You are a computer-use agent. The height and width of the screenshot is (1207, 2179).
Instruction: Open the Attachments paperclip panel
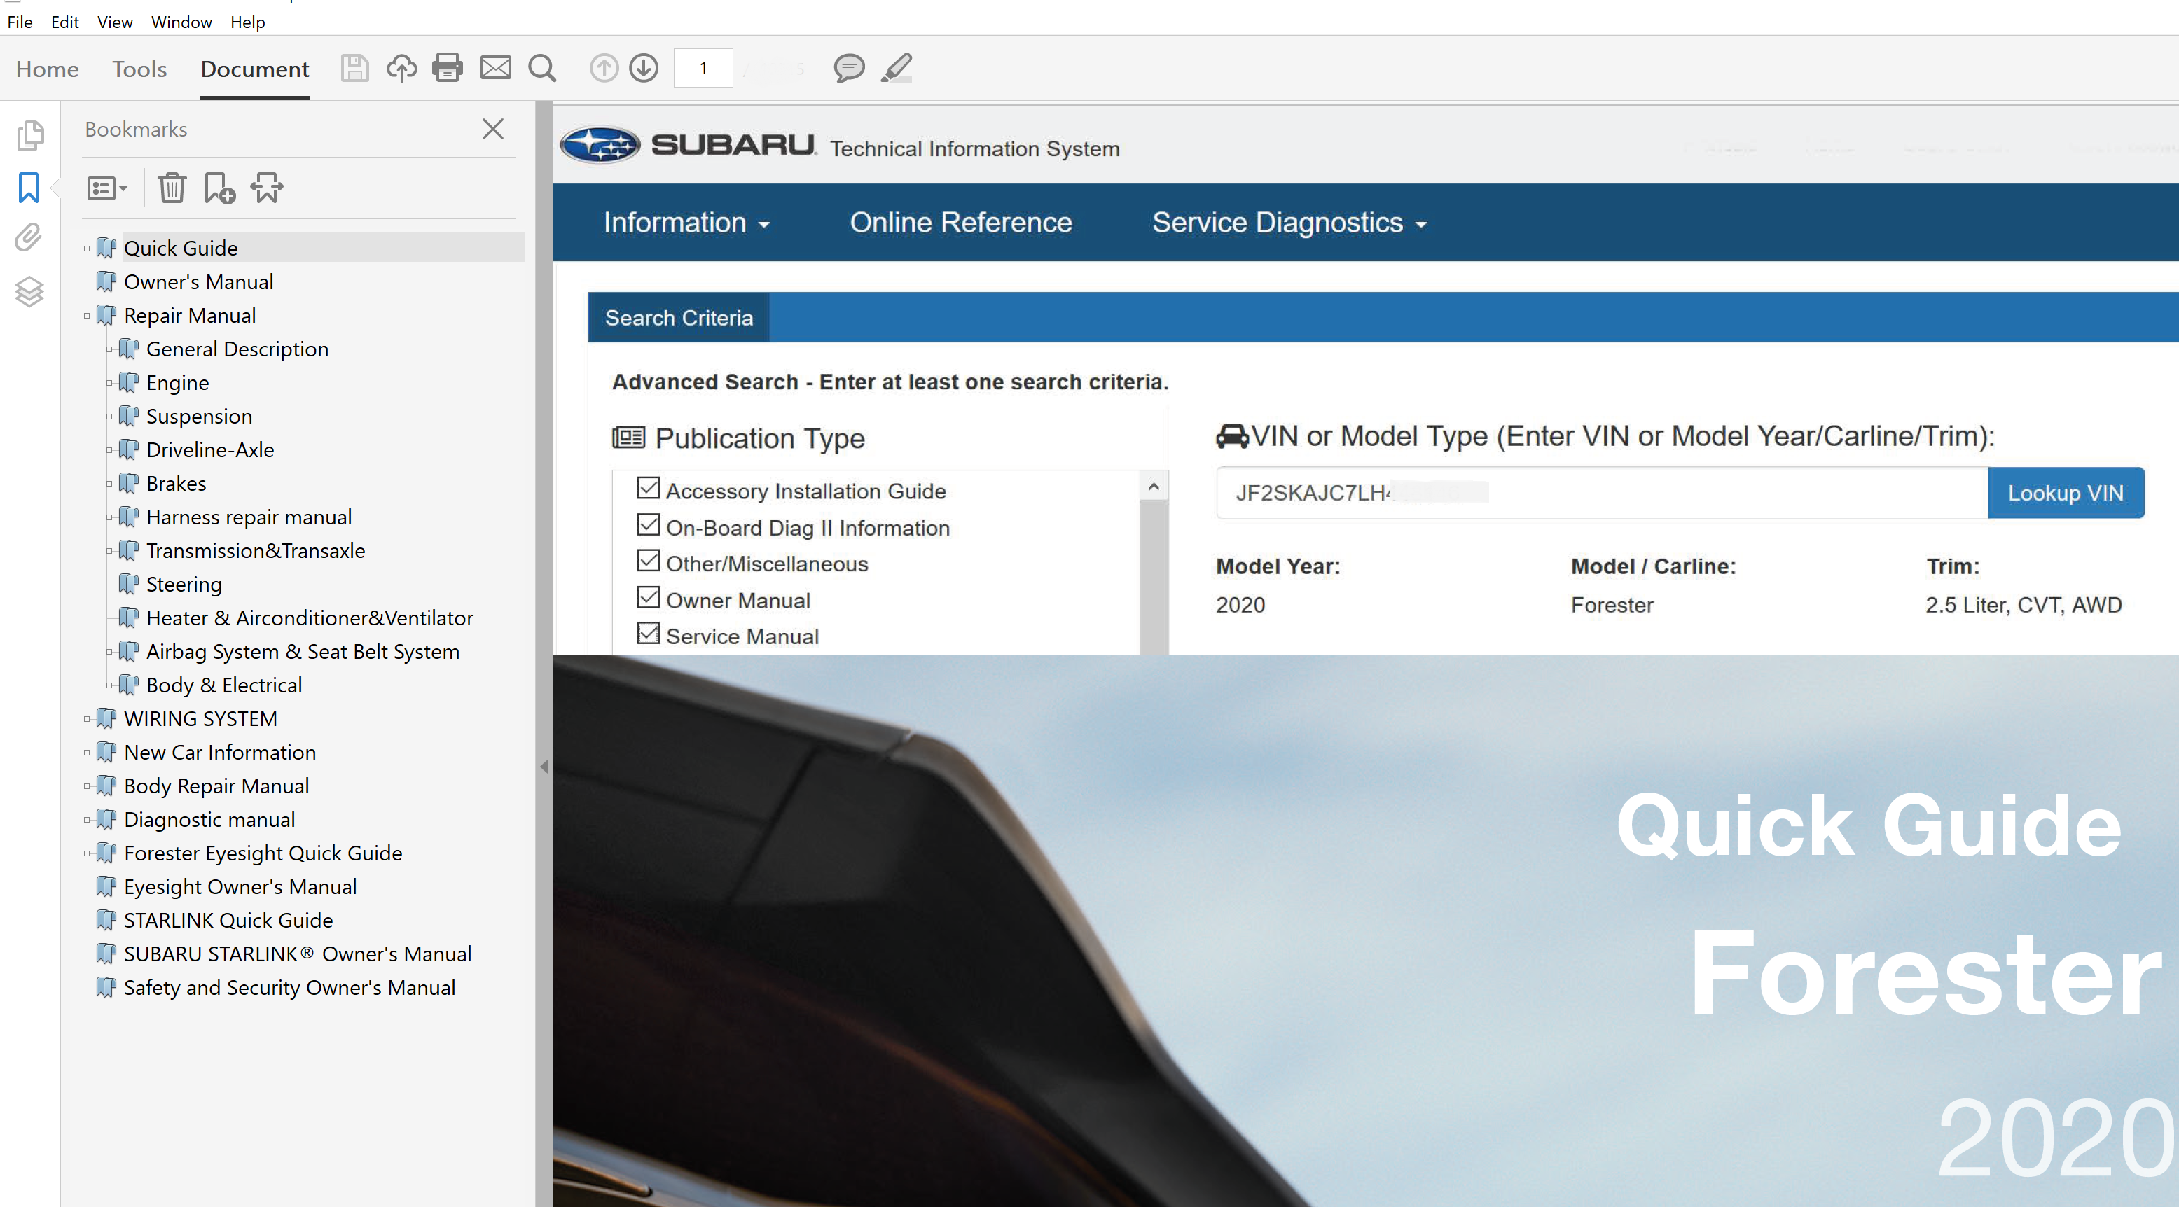[x=29, y=238]
